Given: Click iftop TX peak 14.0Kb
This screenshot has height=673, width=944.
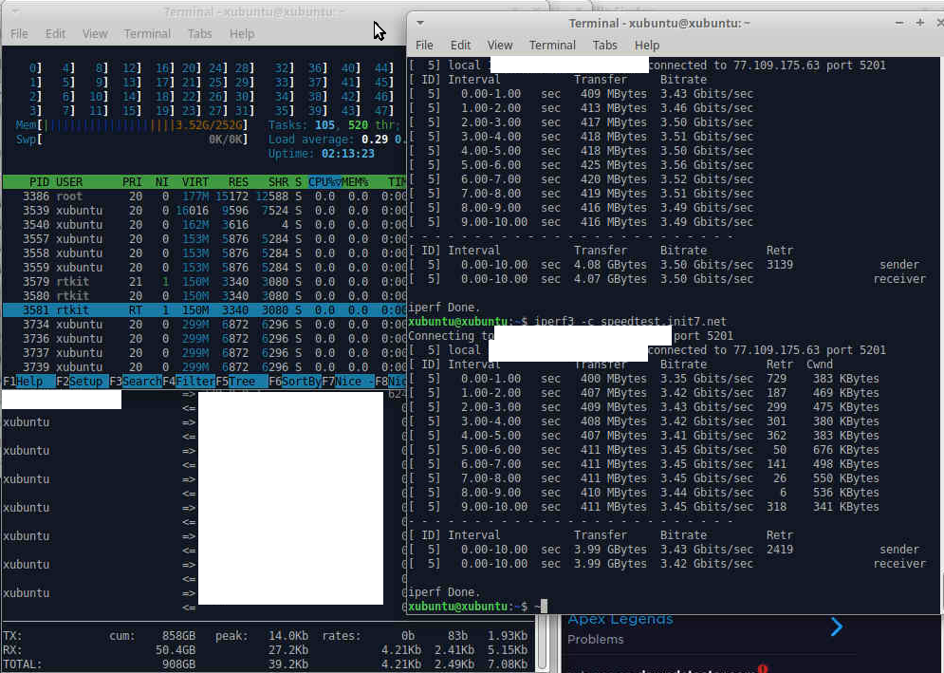Looking at the screenshot, I should [x=288, y=636].
